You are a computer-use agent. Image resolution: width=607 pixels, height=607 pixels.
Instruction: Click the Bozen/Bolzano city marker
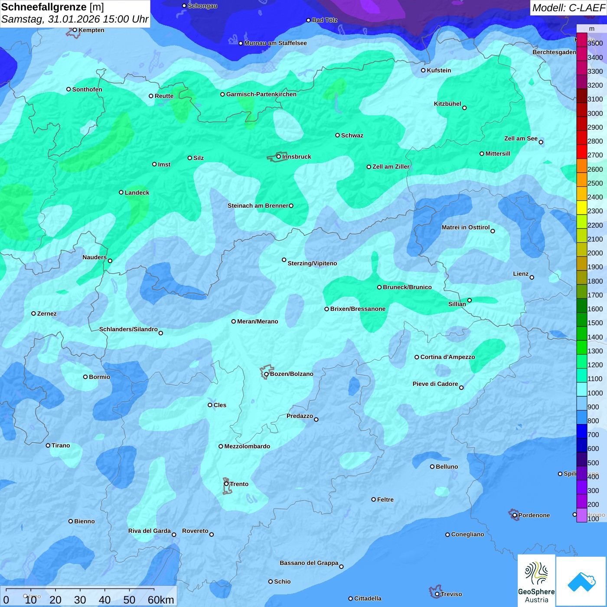pyautogui.click(x=266, y=374)
